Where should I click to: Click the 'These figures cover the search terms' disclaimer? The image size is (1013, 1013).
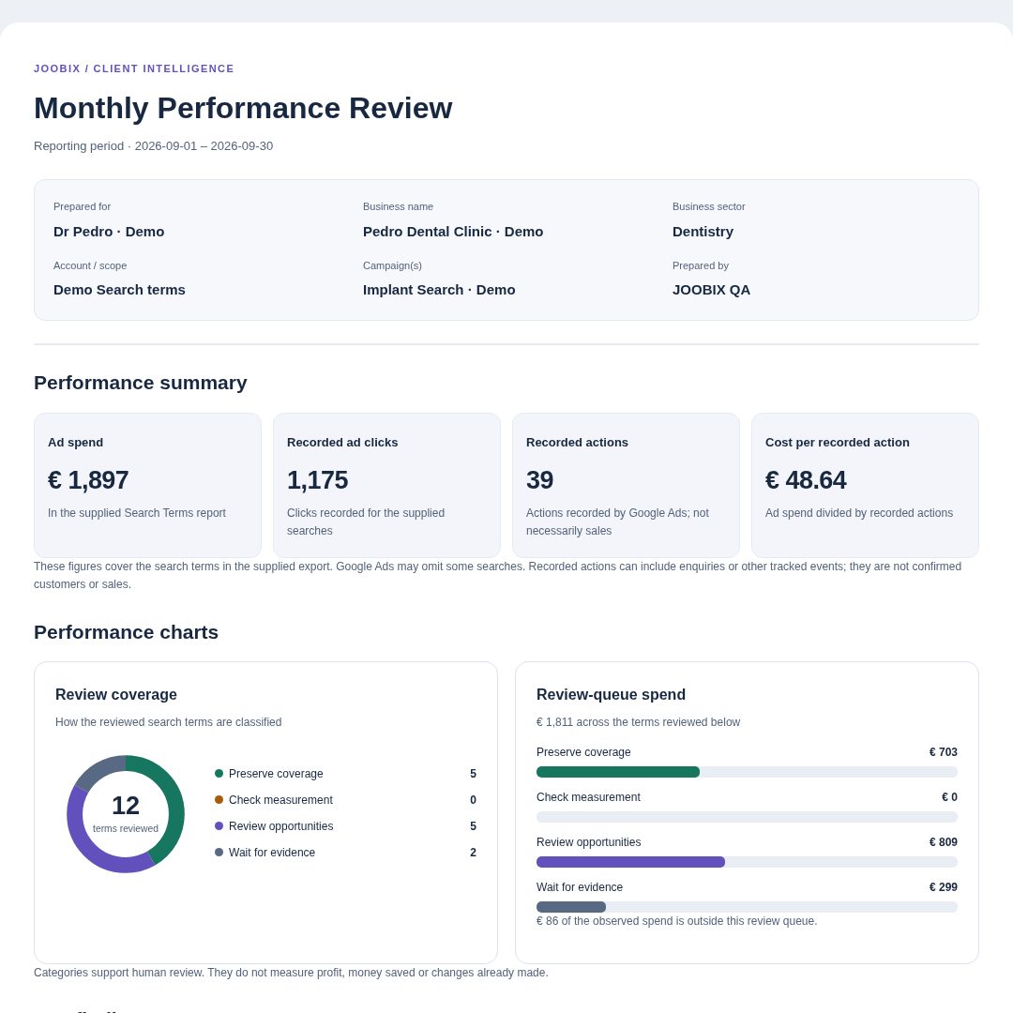click(497, 575)
